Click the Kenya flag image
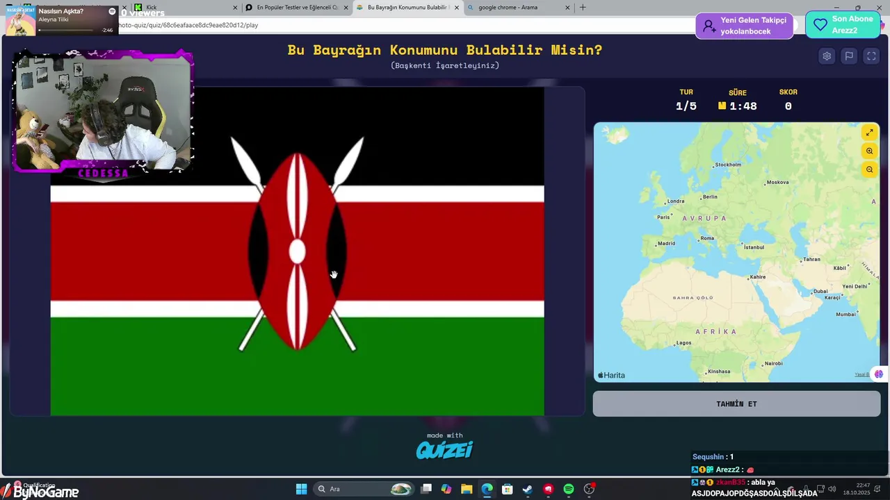Viewport: 890px width, 500px height. tap(297, 251)
